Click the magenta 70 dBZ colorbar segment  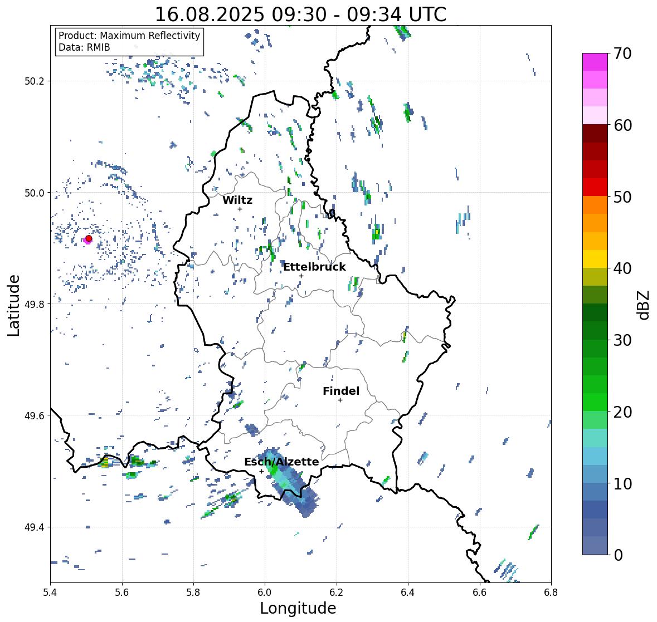click(x=595, y=62)
